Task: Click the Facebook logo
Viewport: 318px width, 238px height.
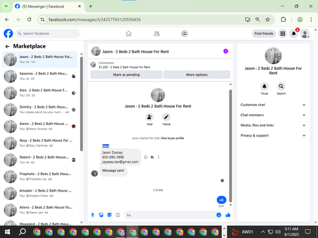Action: [x=8, y=34]
